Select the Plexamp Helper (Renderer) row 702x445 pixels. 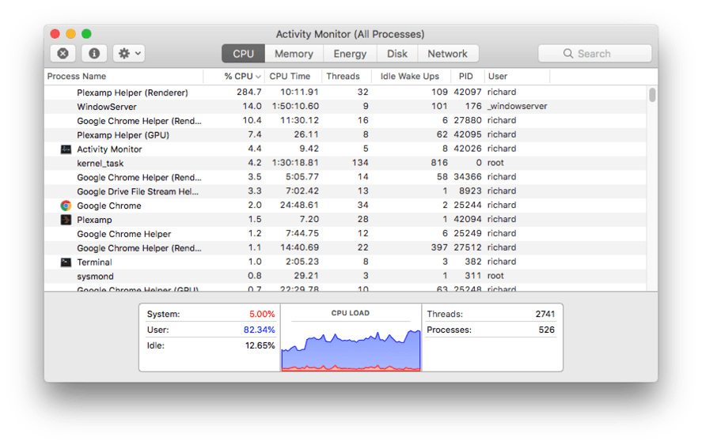click(345, 92)
